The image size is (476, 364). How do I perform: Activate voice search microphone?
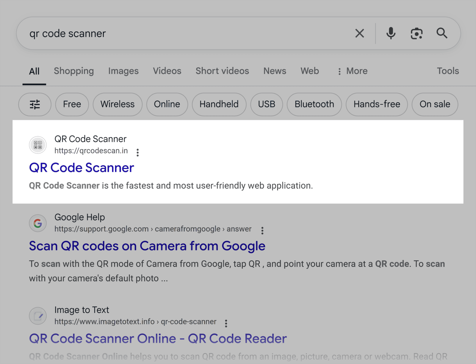tap(391, 33)
